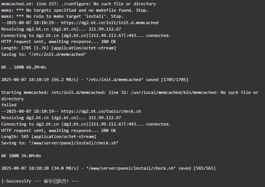The width and height of the screenshot is (265, 187).
Task: Click the first 'HTTP request sent' 200 OK line
Action: pos(59,41)
